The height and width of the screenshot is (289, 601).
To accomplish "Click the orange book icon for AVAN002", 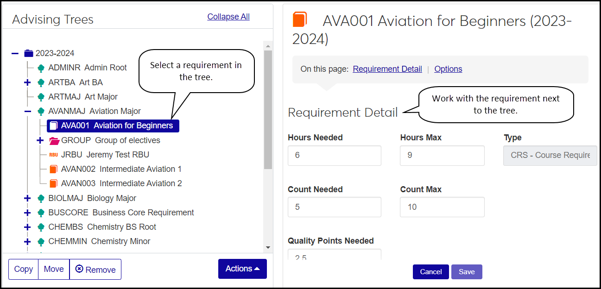I will pyautogui.click(x=54, y=169).
